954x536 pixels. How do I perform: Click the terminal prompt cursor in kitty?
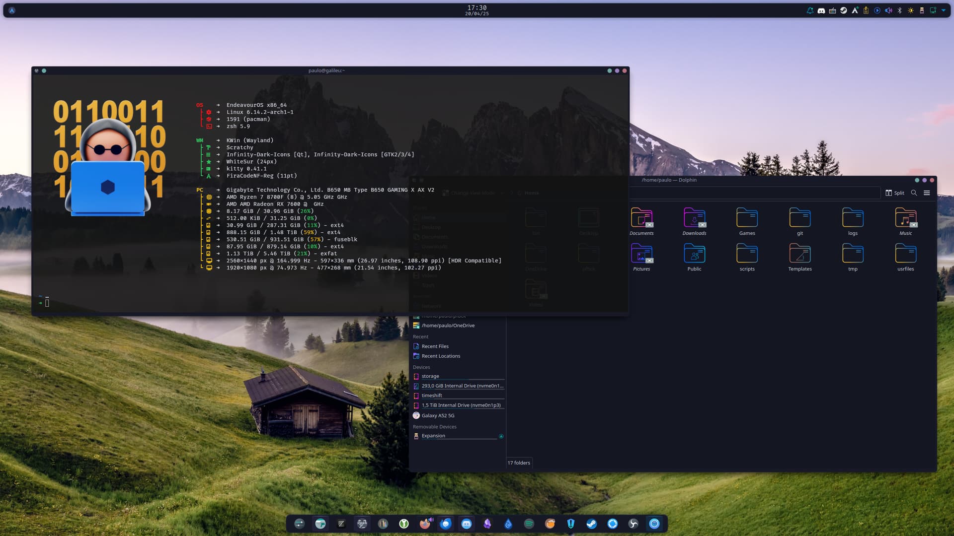pos(47,302)
